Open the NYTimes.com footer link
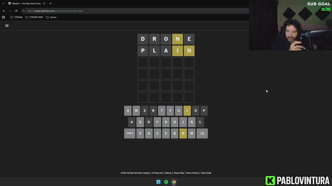This screenshot has height=186, width=332. click(157, 173)
